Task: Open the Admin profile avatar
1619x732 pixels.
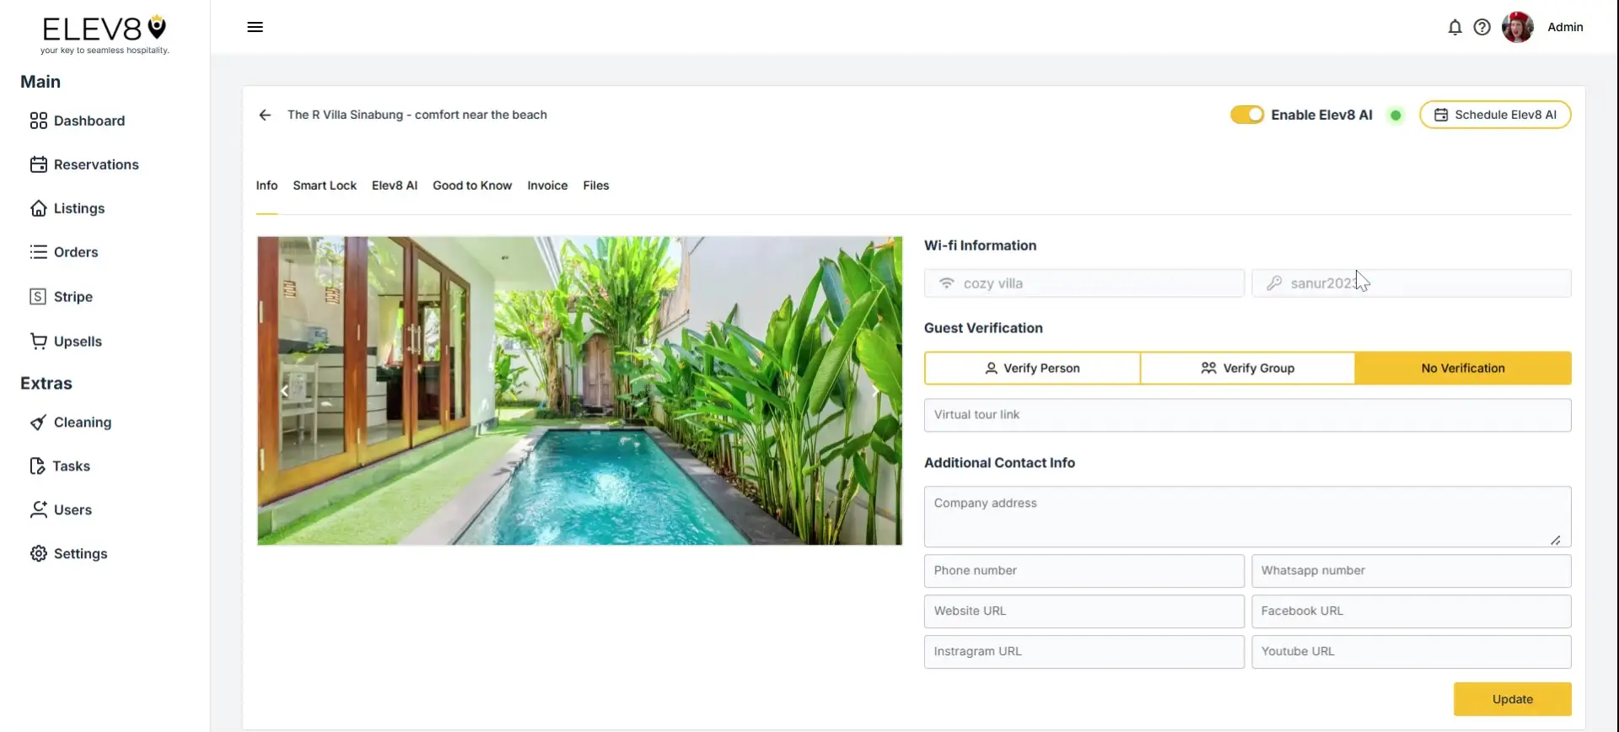Action: 1517,27
